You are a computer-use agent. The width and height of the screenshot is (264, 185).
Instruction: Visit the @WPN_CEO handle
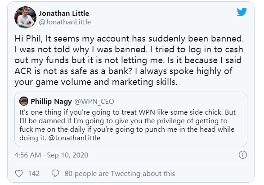pos(94,102)
